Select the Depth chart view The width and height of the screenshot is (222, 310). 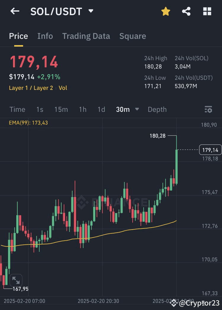[157, 109]
